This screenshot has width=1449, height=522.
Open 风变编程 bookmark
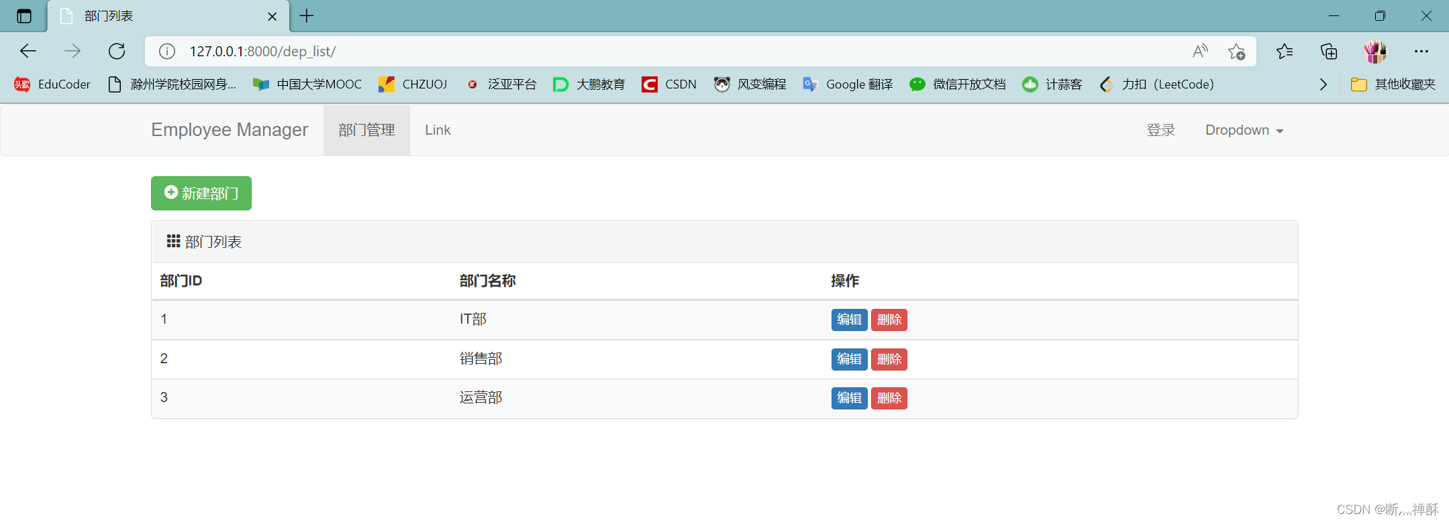coord(750,84)
